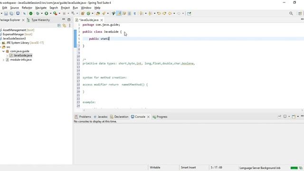Open the Back history dropdown arrow
The height and width of the screenshot is (171, 304).
[x=174, y=13]
